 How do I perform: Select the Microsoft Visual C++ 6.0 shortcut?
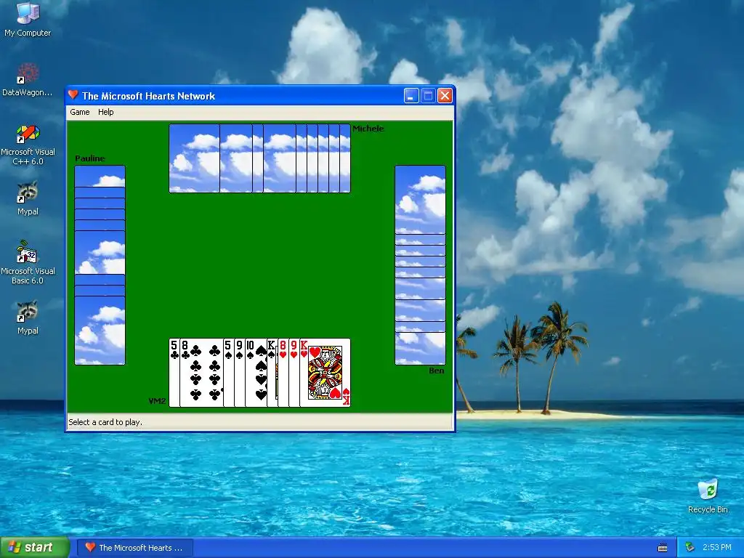click(28, 145)
